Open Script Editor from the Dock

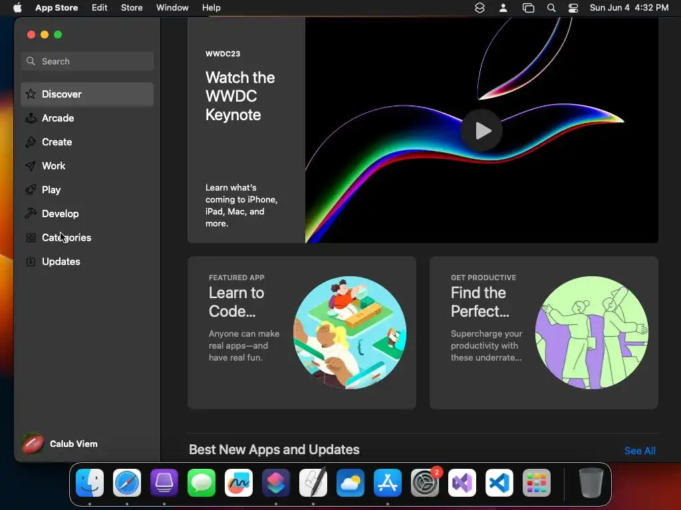point(313,483)
